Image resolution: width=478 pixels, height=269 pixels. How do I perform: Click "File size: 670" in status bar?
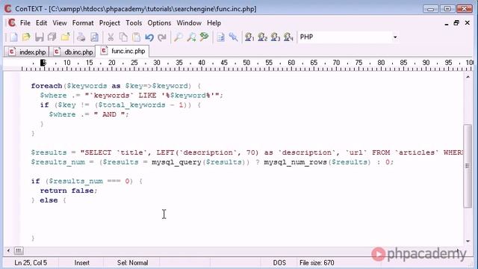coord(317,262)
